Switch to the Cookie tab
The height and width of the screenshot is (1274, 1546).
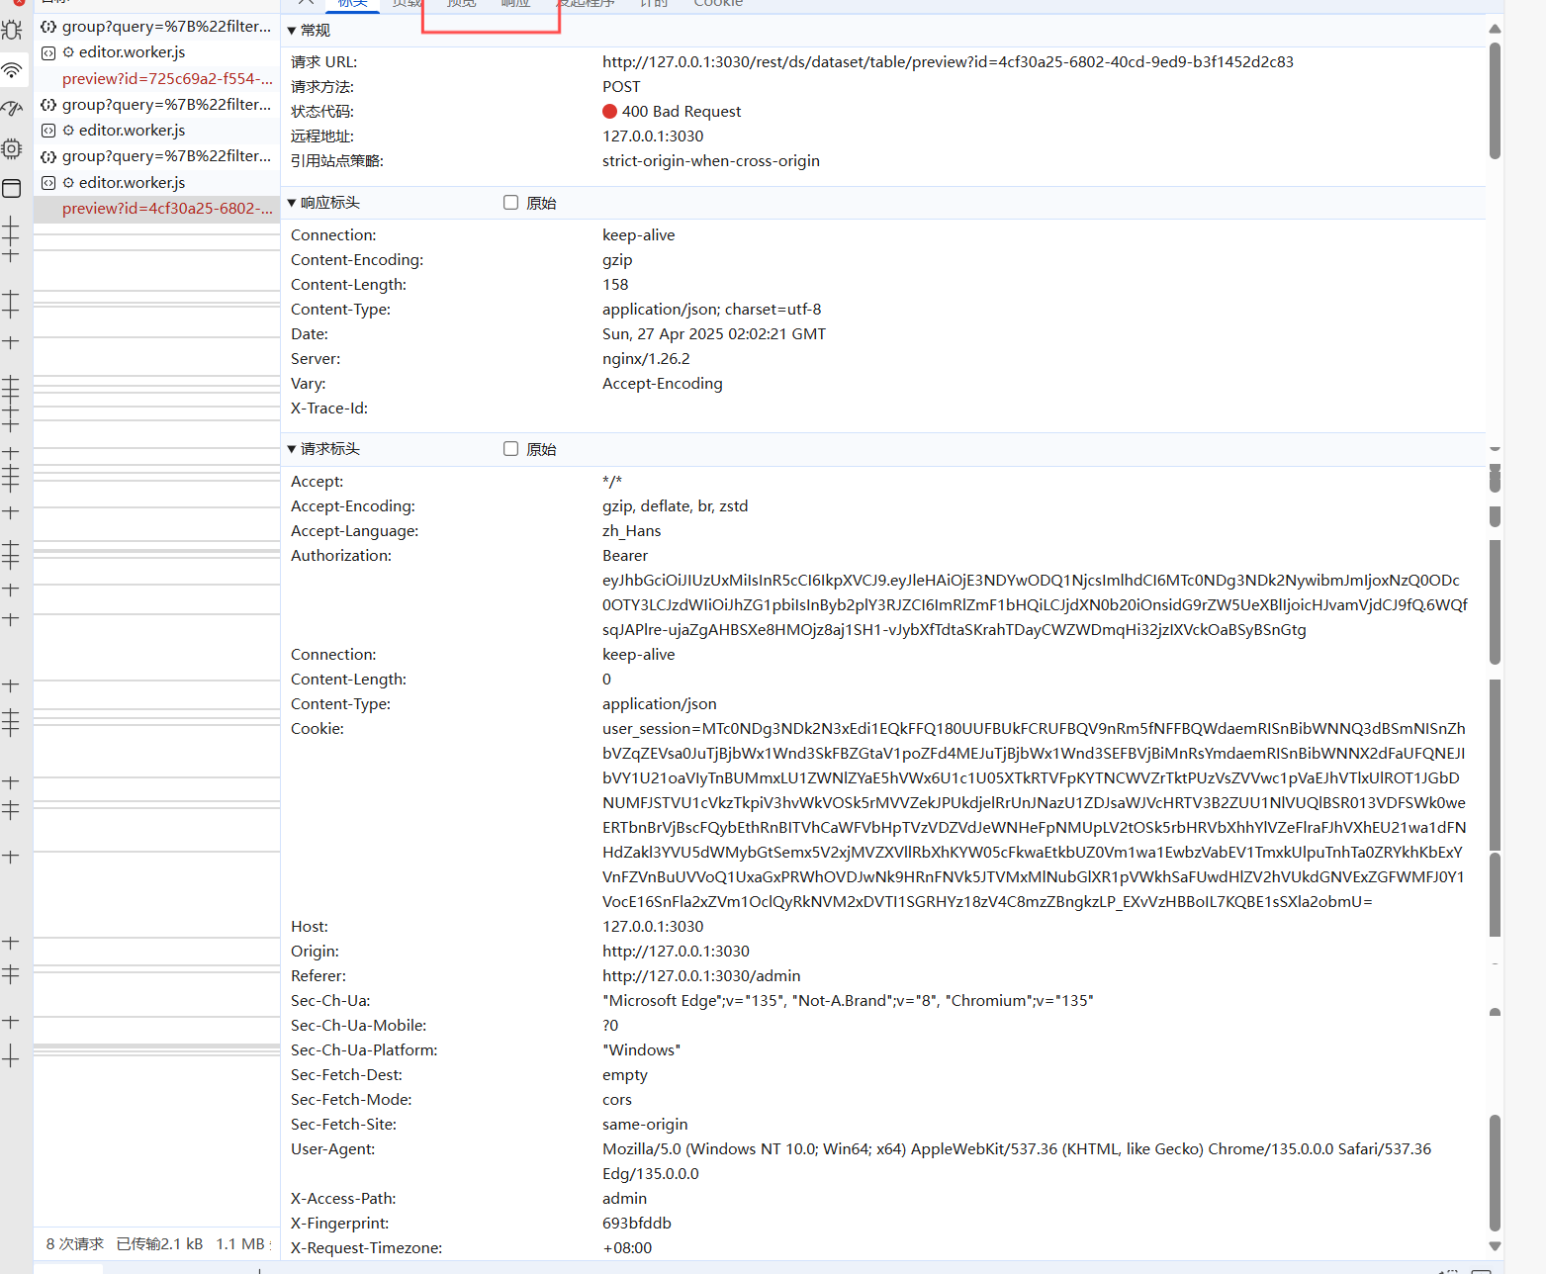718,4
